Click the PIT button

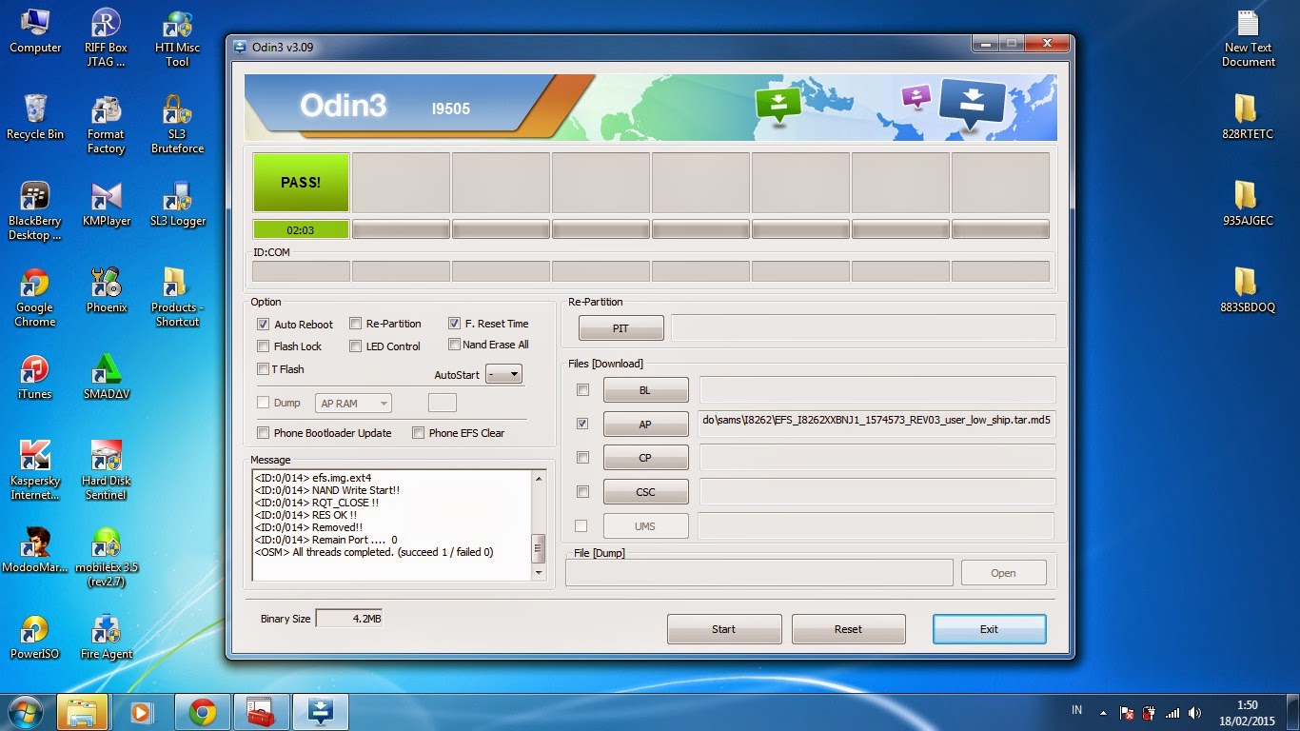tap(620, 327)
